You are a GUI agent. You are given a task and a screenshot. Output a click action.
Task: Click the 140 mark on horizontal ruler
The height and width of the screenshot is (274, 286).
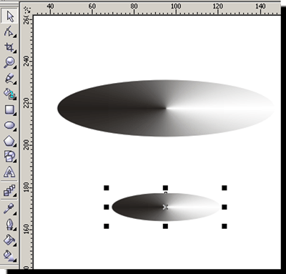pos(260,6)
